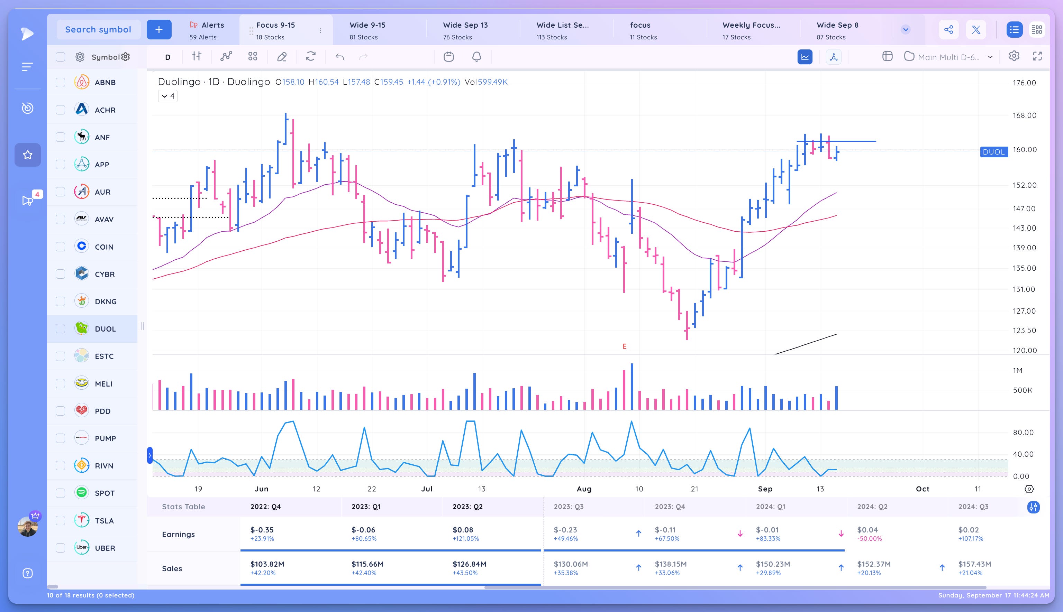Screen dimensions: 1063x612
Task: Toggle the select-all symbols checkbox
Action: pyautogui.click(x=61, y=57)
